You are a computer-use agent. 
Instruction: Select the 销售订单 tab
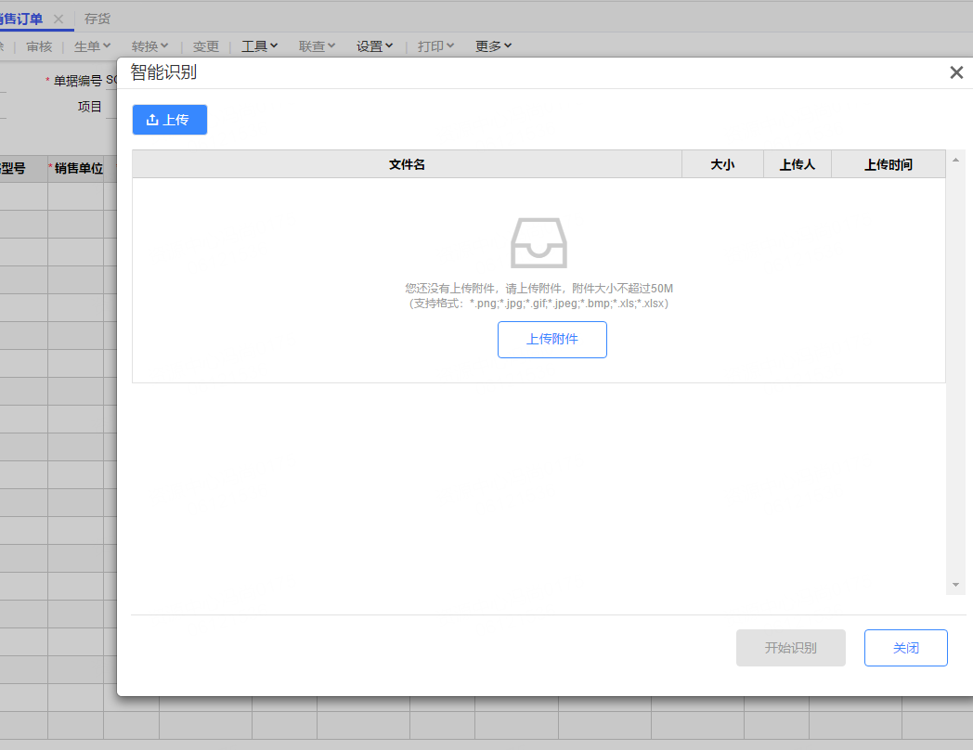point(21,19)
